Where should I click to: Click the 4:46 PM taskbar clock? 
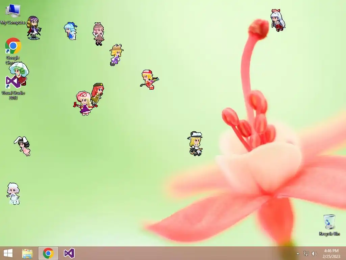pos(331,253)
